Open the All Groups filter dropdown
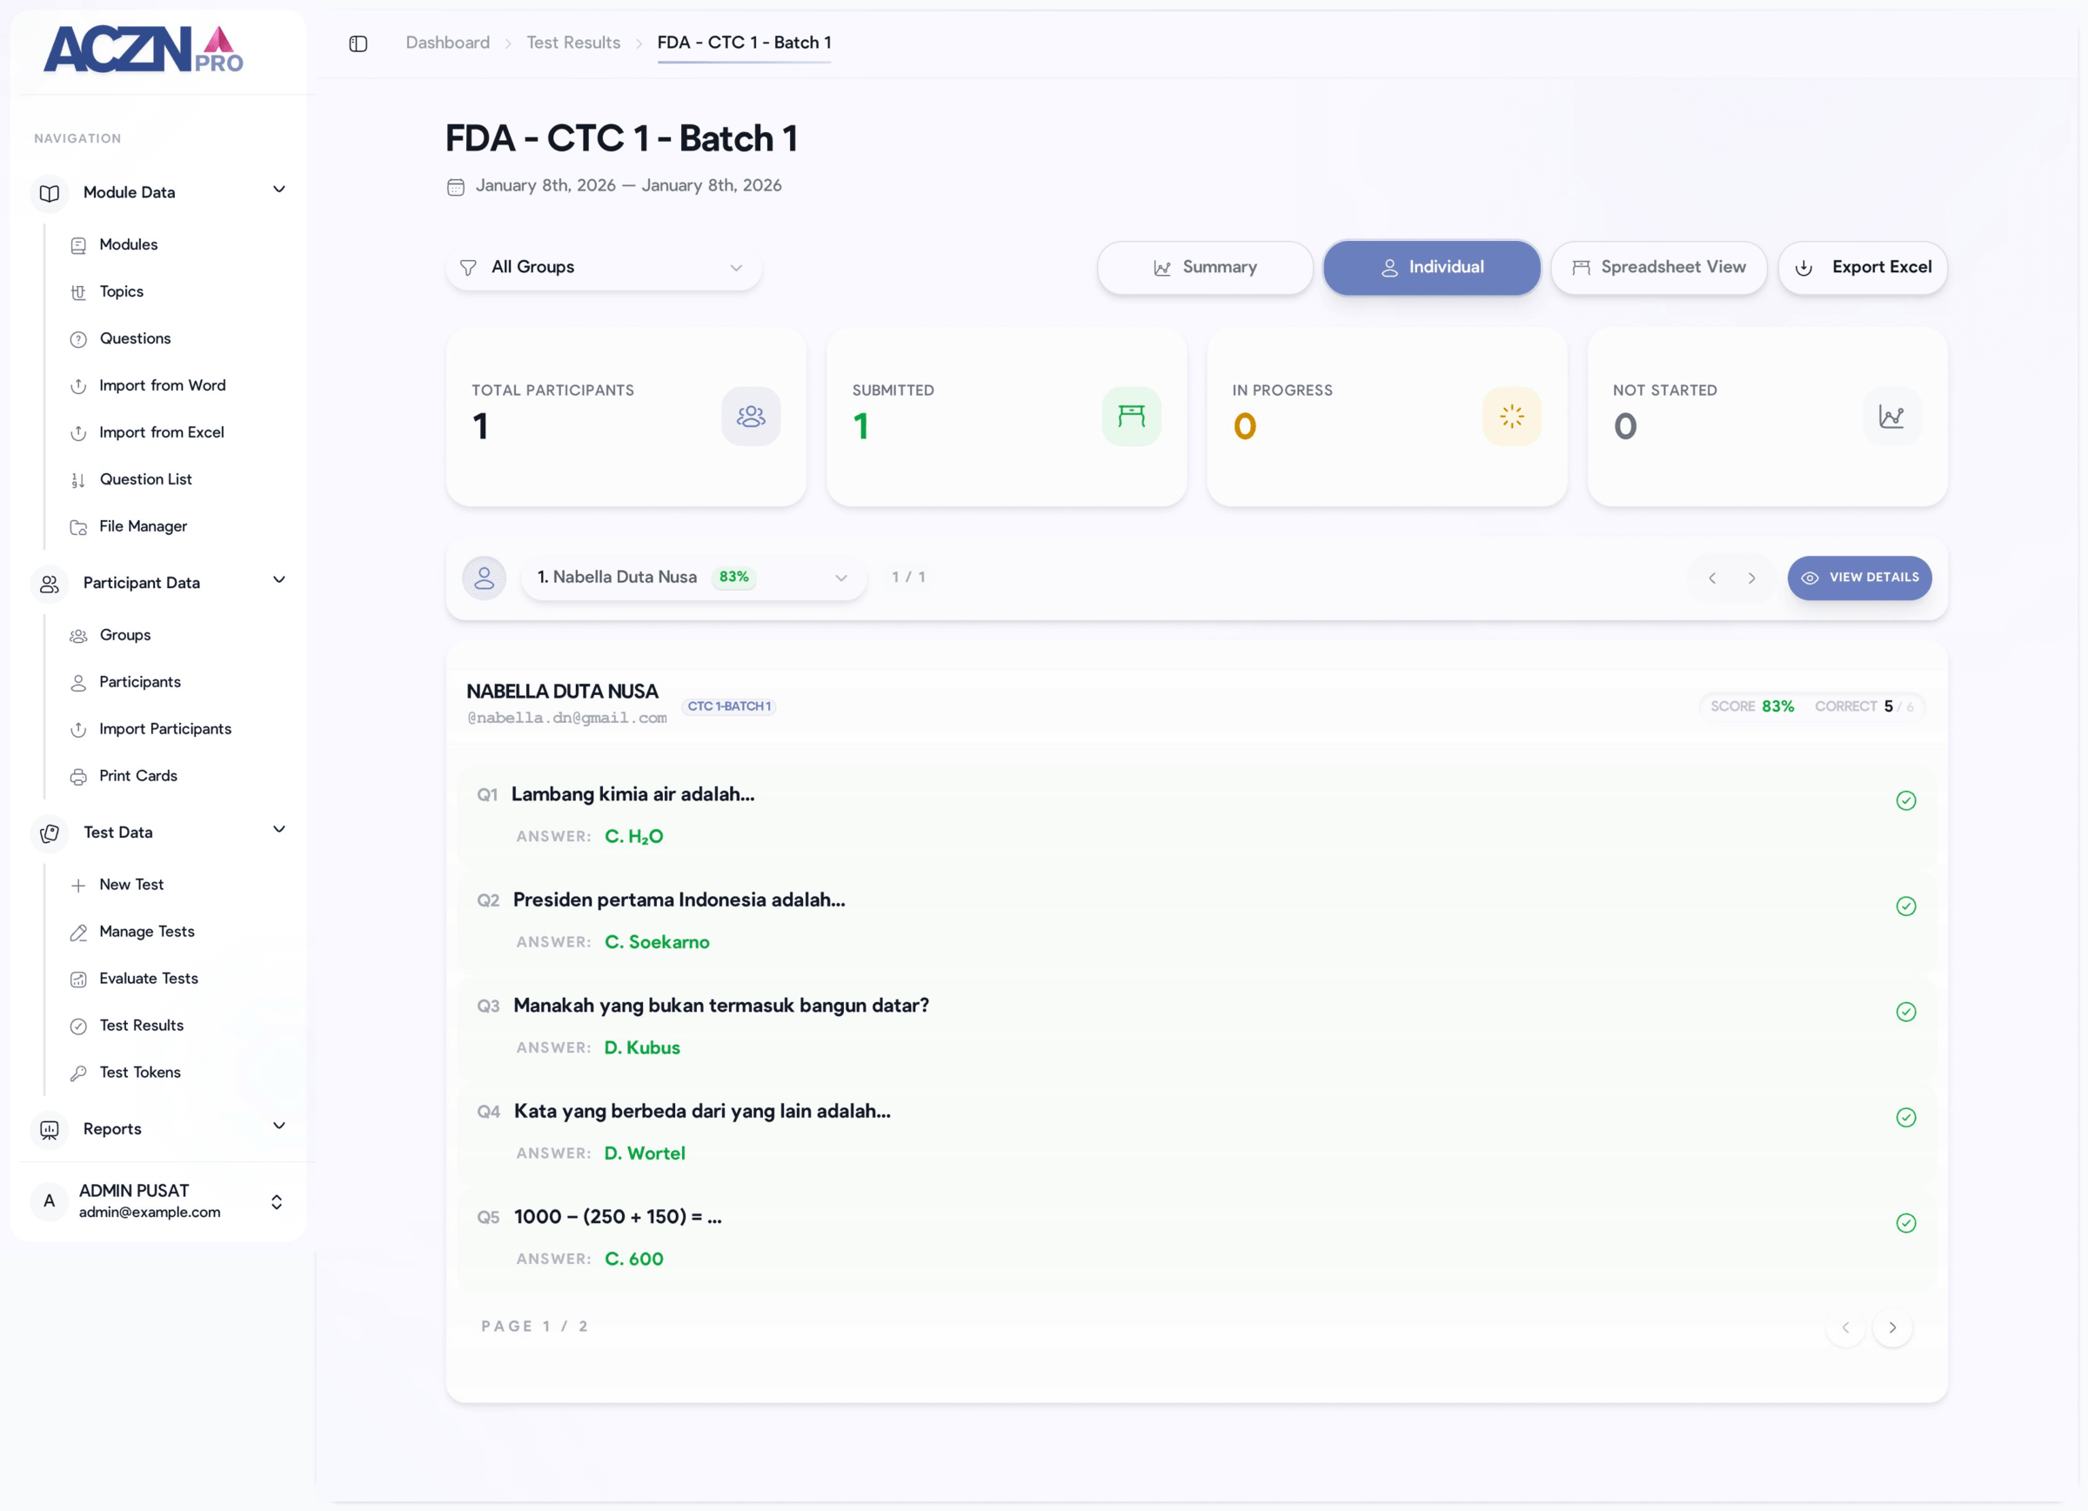 (603, 267)
